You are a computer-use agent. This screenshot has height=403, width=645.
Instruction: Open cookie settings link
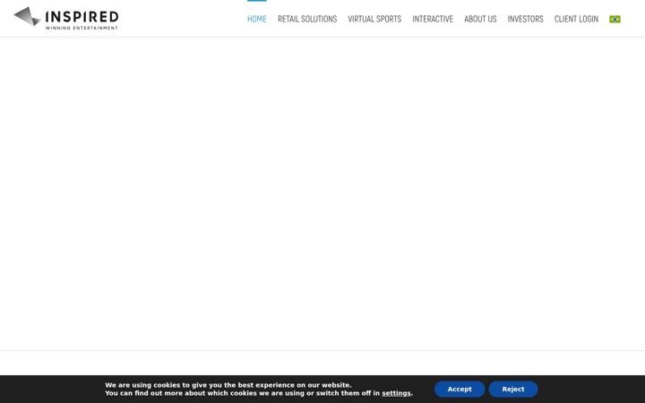396,393
